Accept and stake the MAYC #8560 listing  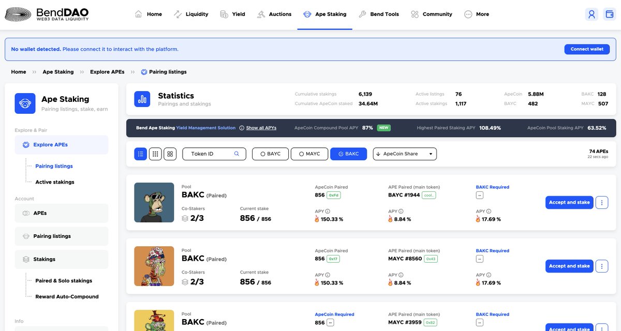(x=569, y=266)
